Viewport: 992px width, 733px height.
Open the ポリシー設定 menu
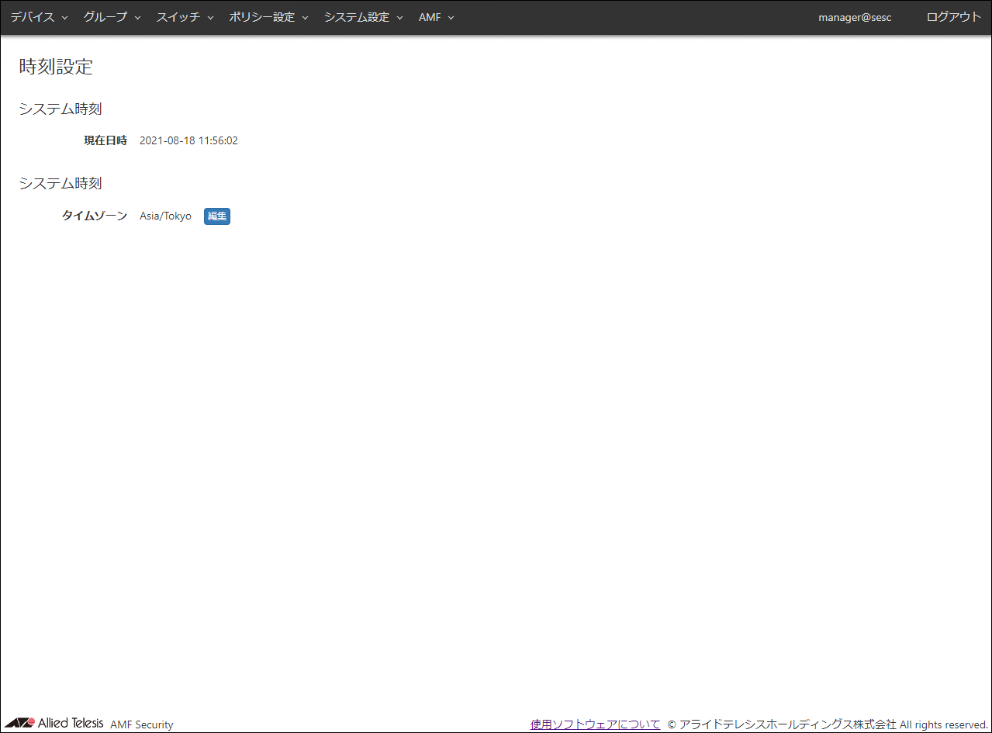click(x=268, y=17)
